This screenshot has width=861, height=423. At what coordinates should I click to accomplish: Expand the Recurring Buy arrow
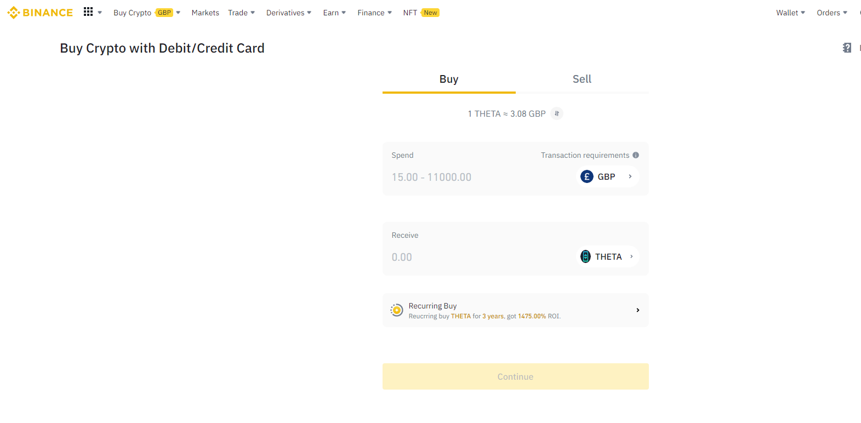pyautogui.click(x=637, y=310)
